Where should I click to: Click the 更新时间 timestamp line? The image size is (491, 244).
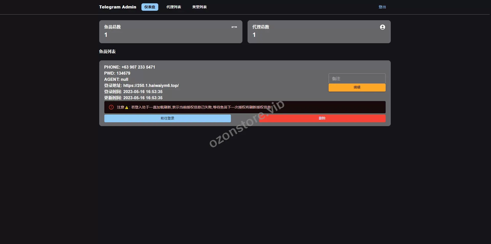[x=133, y=98]
